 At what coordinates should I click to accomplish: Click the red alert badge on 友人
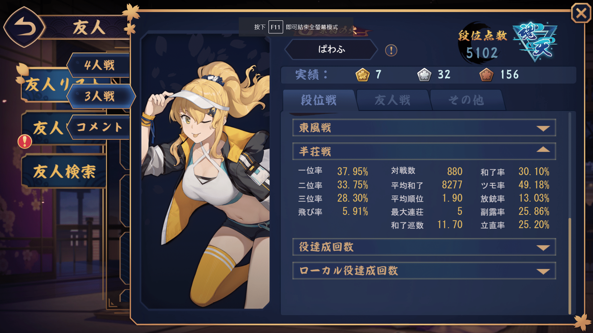[x=25, y=142]
